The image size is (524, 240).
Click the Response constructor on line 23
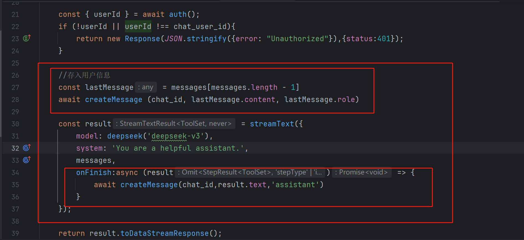pos(142,39)
